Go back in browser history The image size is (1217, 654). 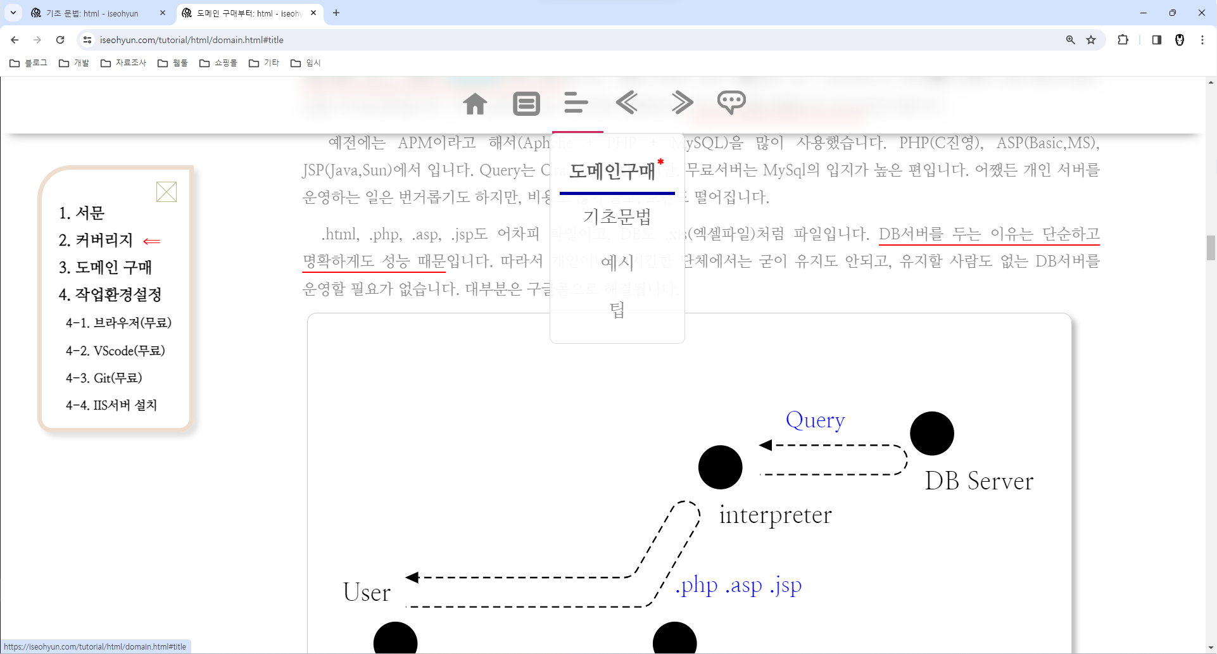pos(15,40)
